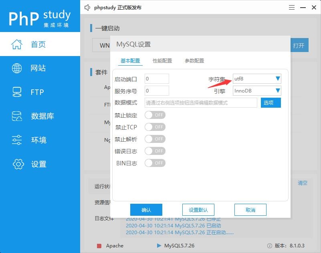Click the environment sliders icon
The width and height of the screenshot is (321, 253).
[17, 140]
